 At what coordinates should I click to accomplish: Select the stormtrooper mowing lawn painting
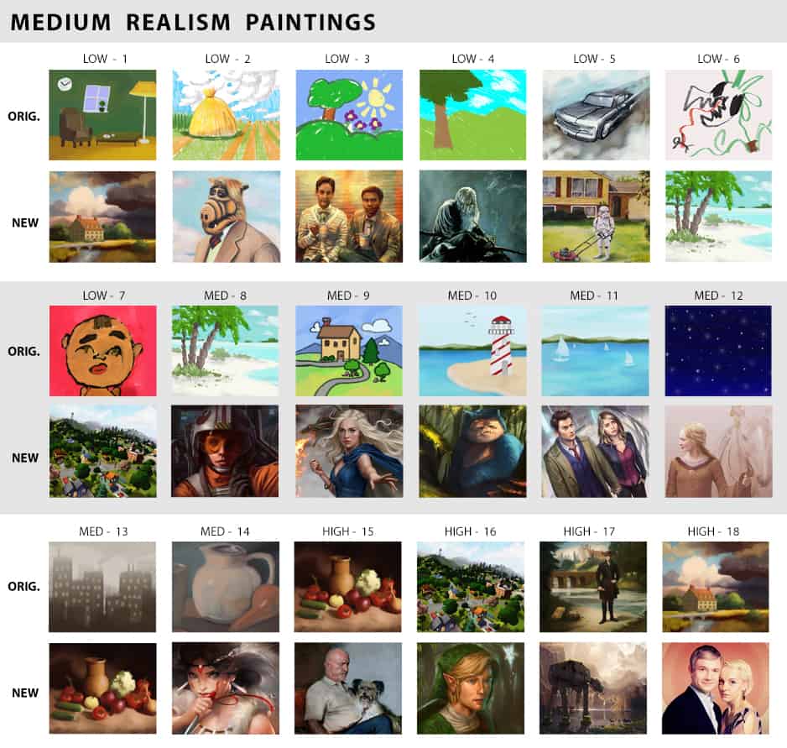596,217
